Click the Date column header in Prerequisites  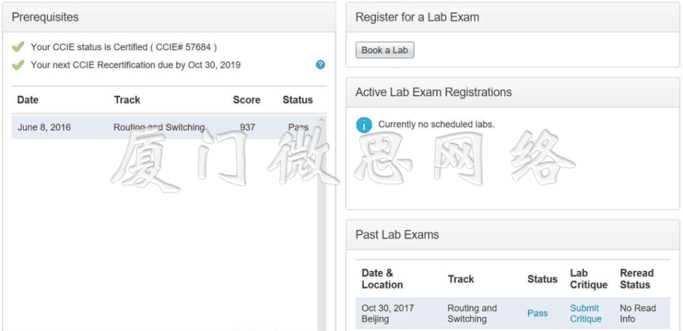(28, 100)
